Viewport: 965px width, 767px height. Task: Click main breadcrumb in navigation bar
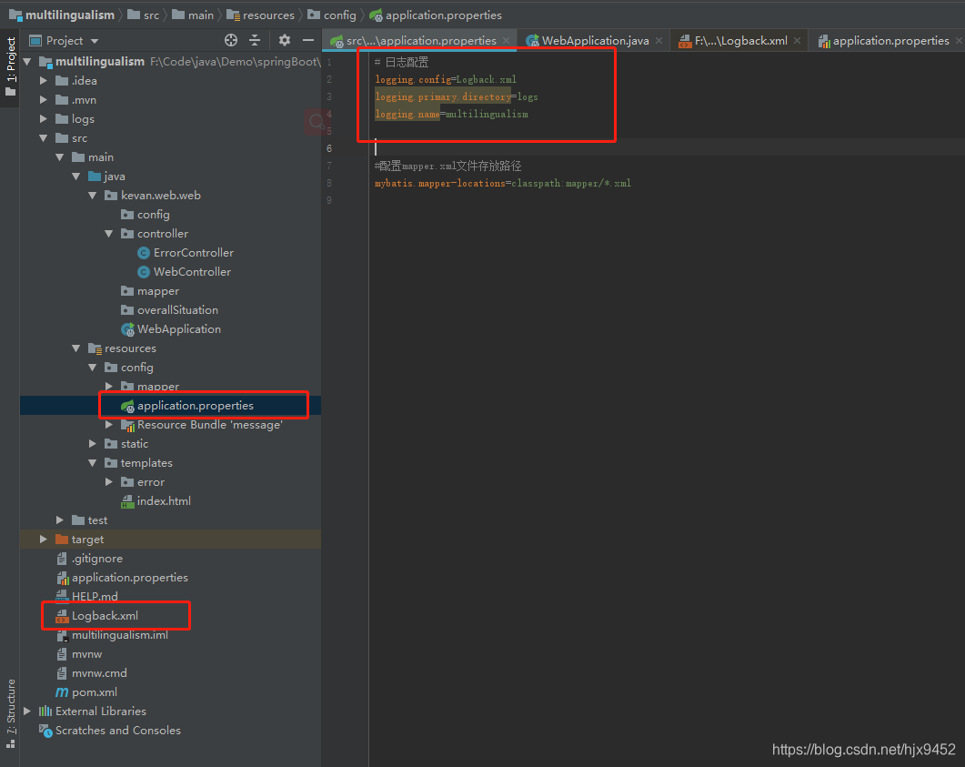coord(193,15)
